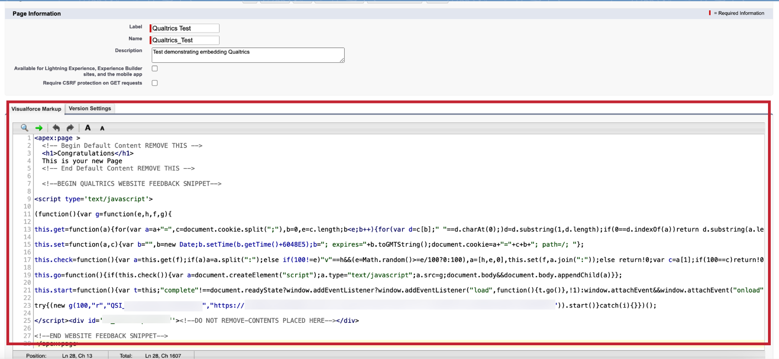Screen dimensions: 779x359
Task: Click the script type text/javascript line
Action: coord(93,199)
